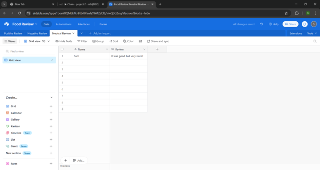Reload the page in browser
This screenshot has height=170, width=320.
(20, 13)
